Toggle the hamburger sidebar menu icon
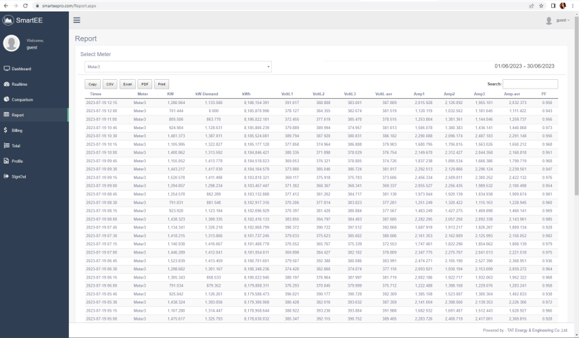This screenshot has width=579, height=338. (77, 20)
